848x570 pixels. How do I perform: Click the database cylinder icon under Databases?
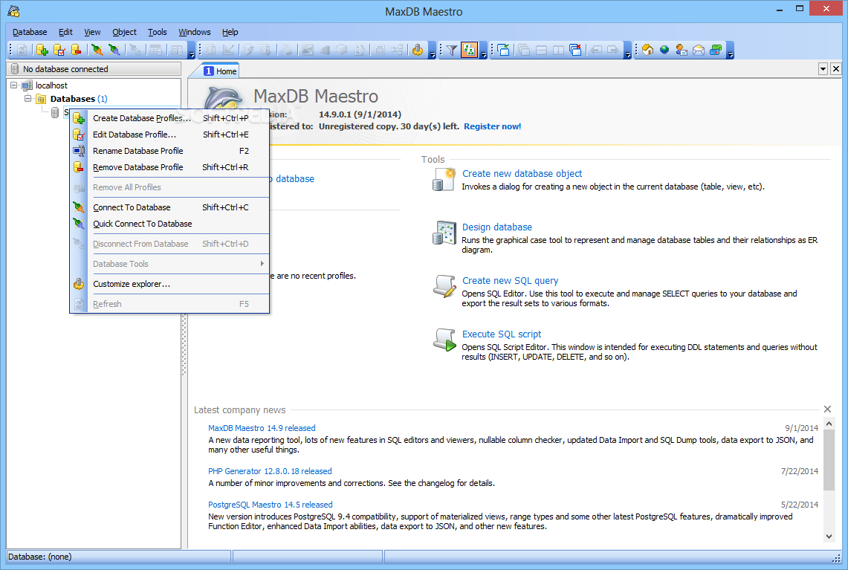[54, 112]
